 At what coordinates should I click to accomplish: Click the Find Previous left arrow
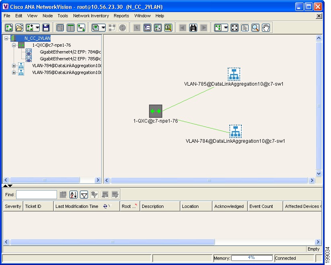click(x=183, y=28)
